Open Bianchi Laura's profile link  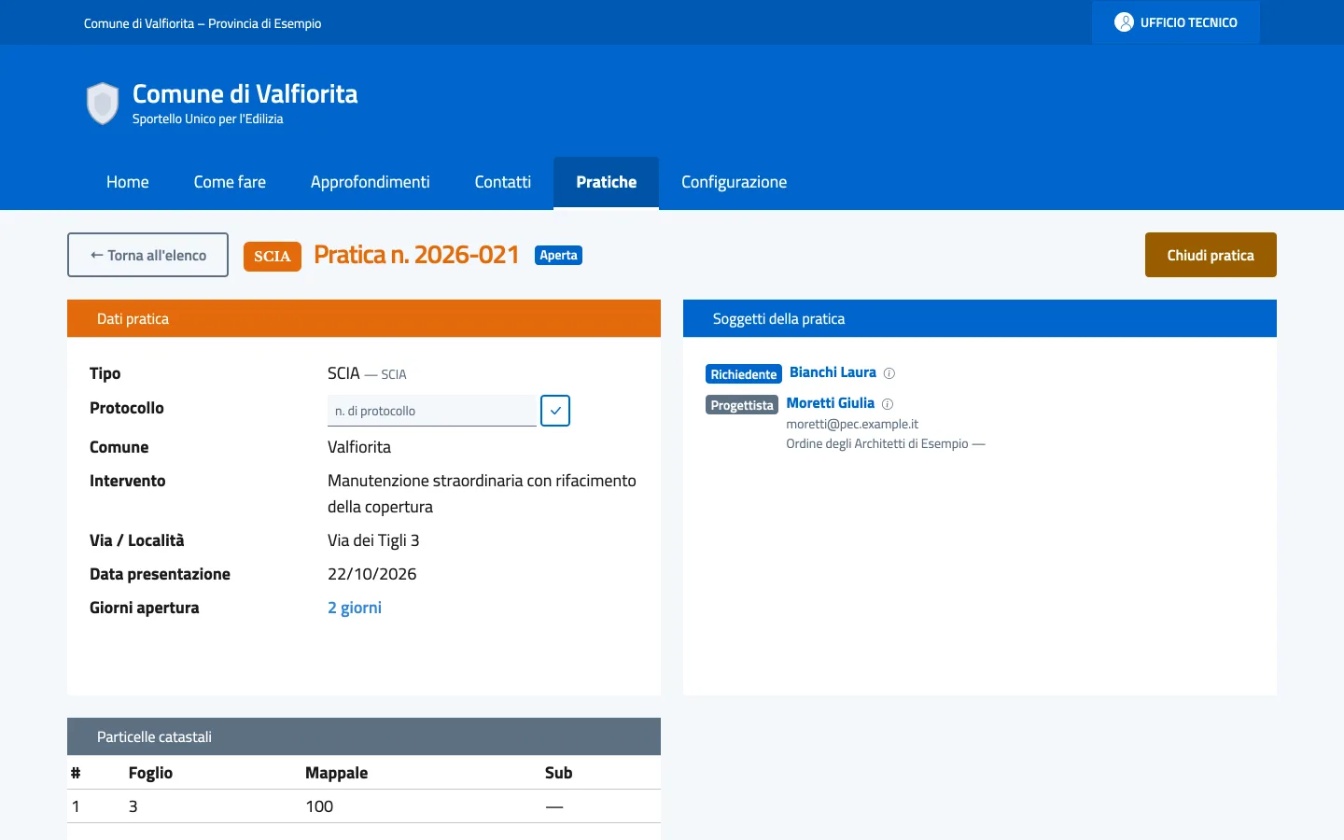(x=833, y=372)
